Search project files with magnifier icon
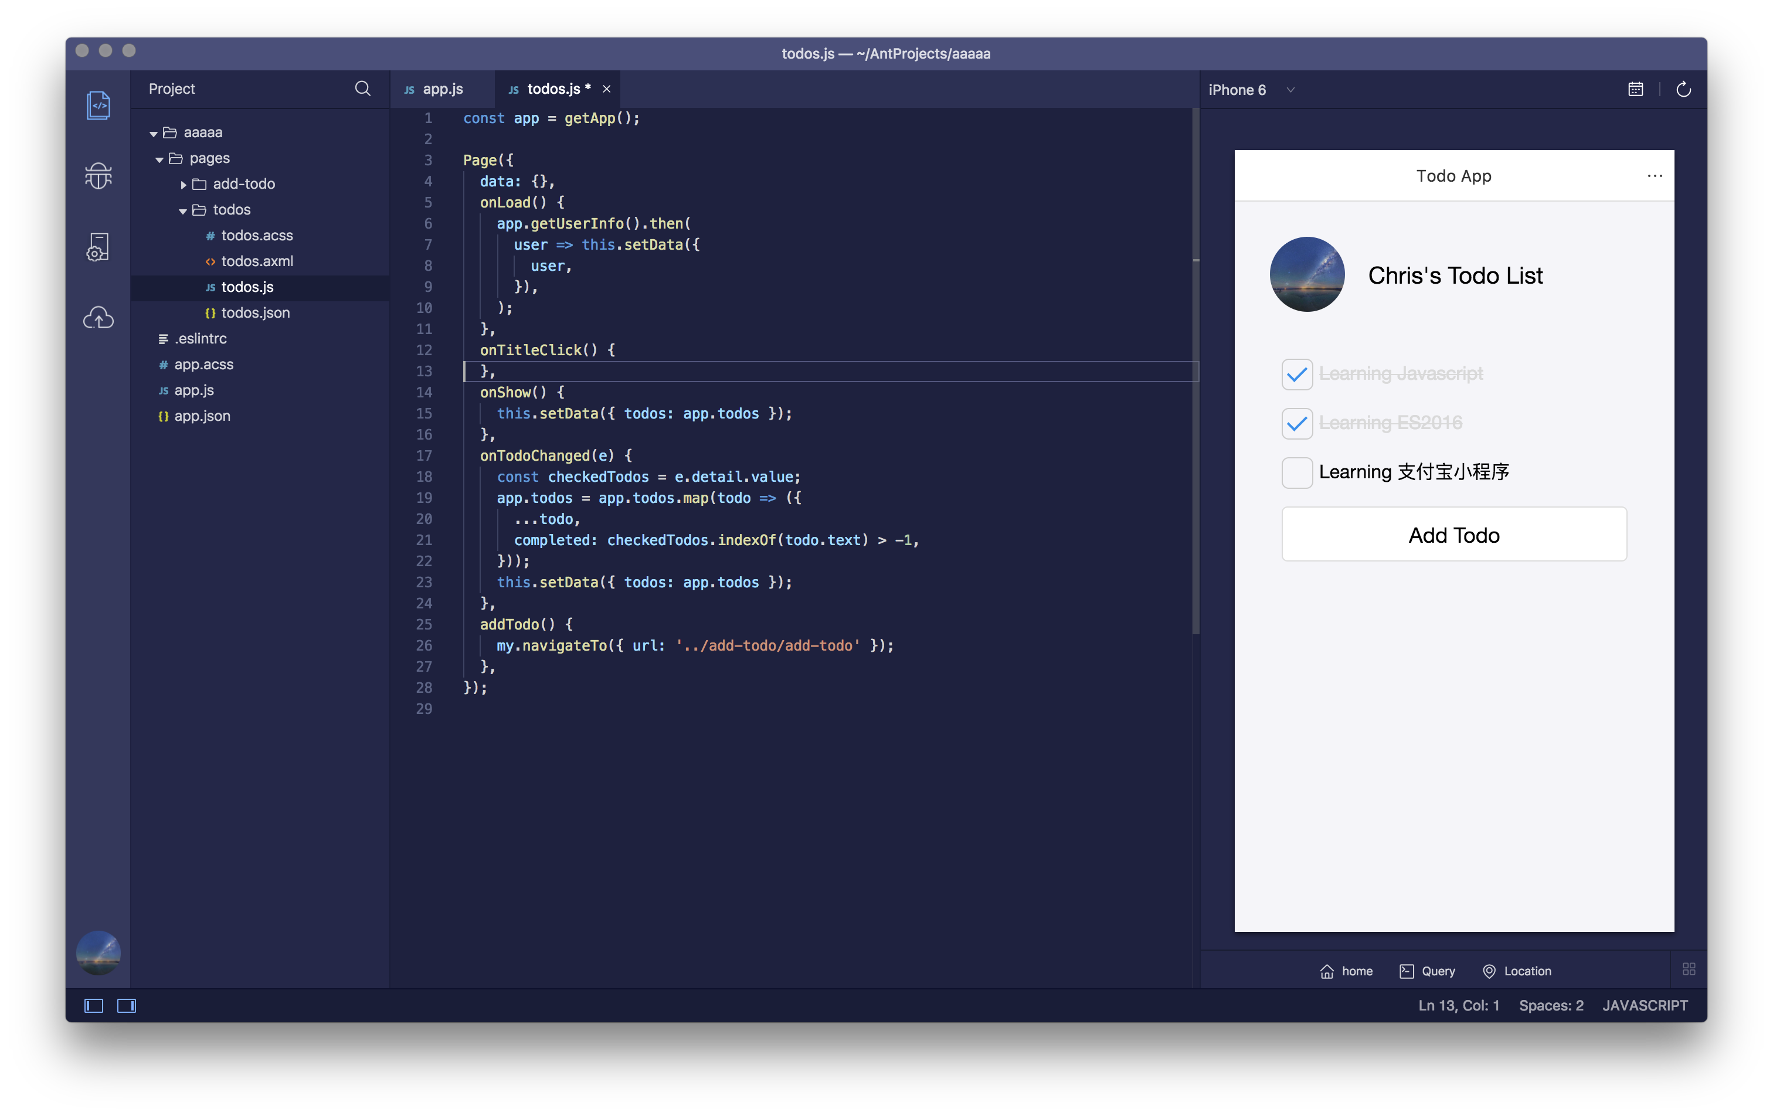Viewport: 1773px width, 1116px height. click(362, 89)
